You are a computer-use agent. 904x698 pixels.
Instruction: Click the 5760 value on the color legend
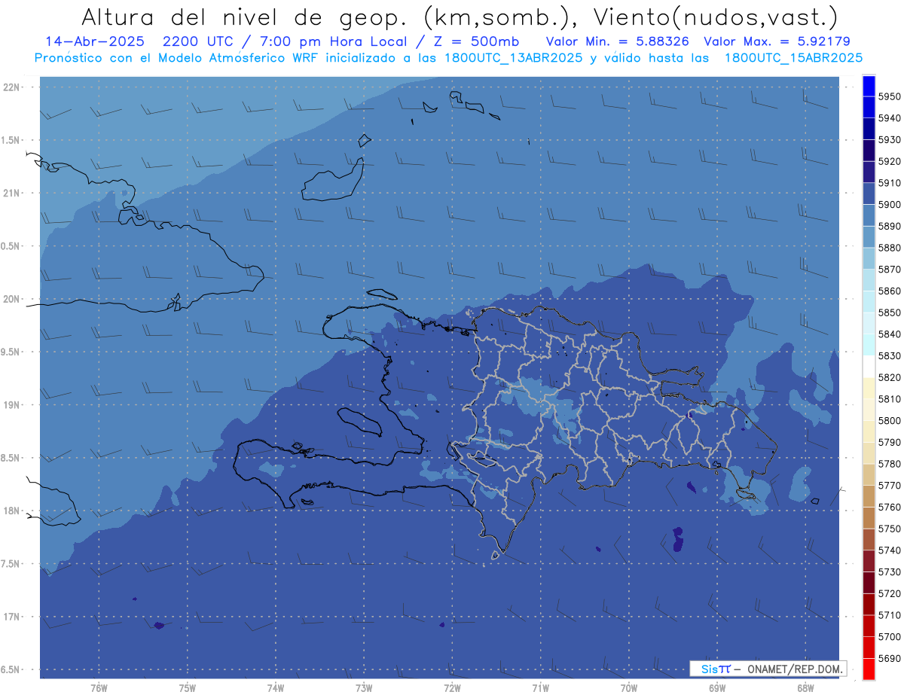(x=889, y=507)
